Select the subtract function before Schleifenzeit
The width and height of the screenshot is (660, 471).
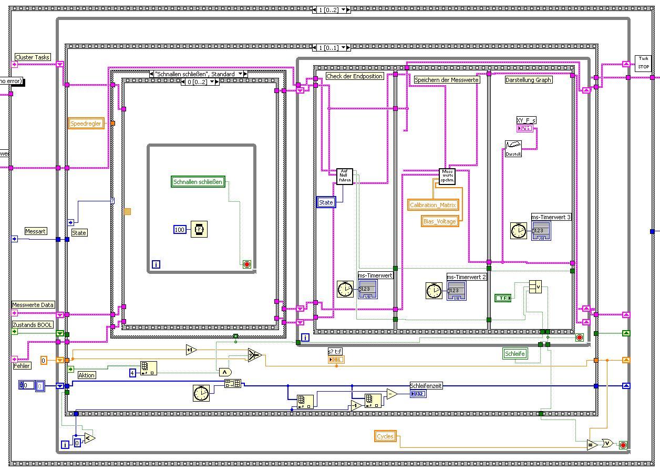(x=392, y=394)
